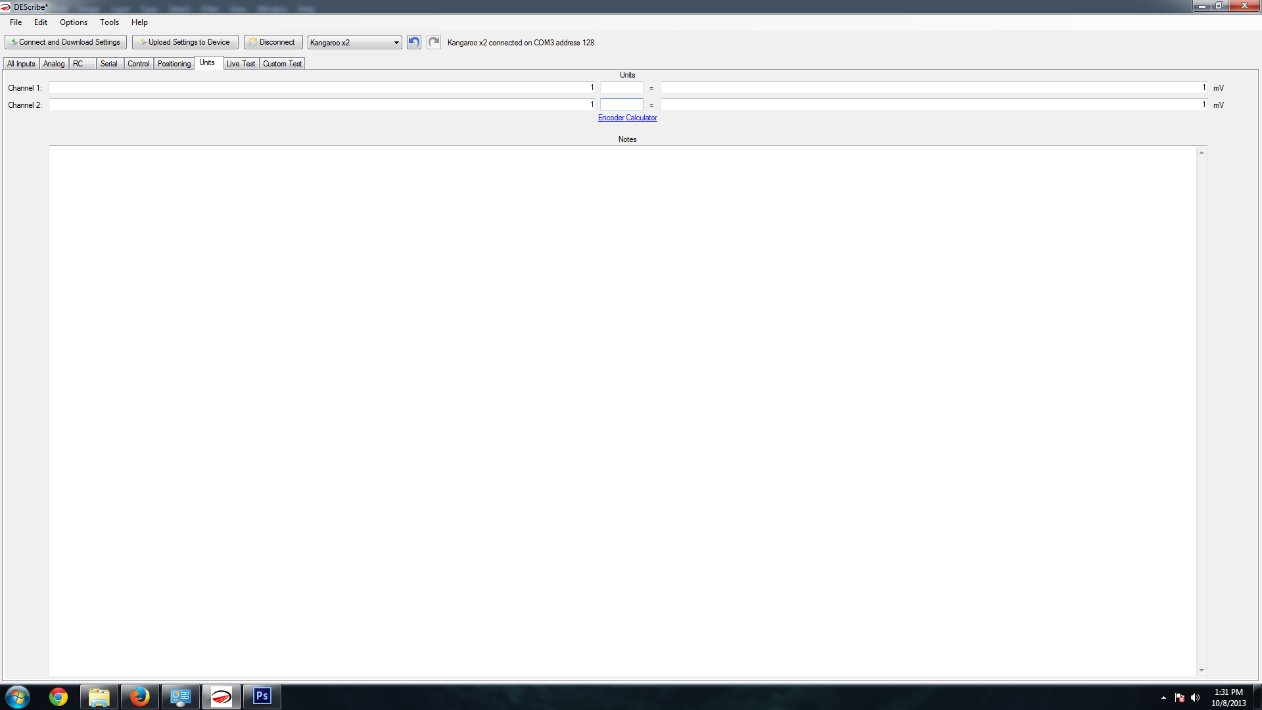Click the undo arrow icon in toolbar
The height and width of the screenshot is (710, 1262).
[413, 42]
